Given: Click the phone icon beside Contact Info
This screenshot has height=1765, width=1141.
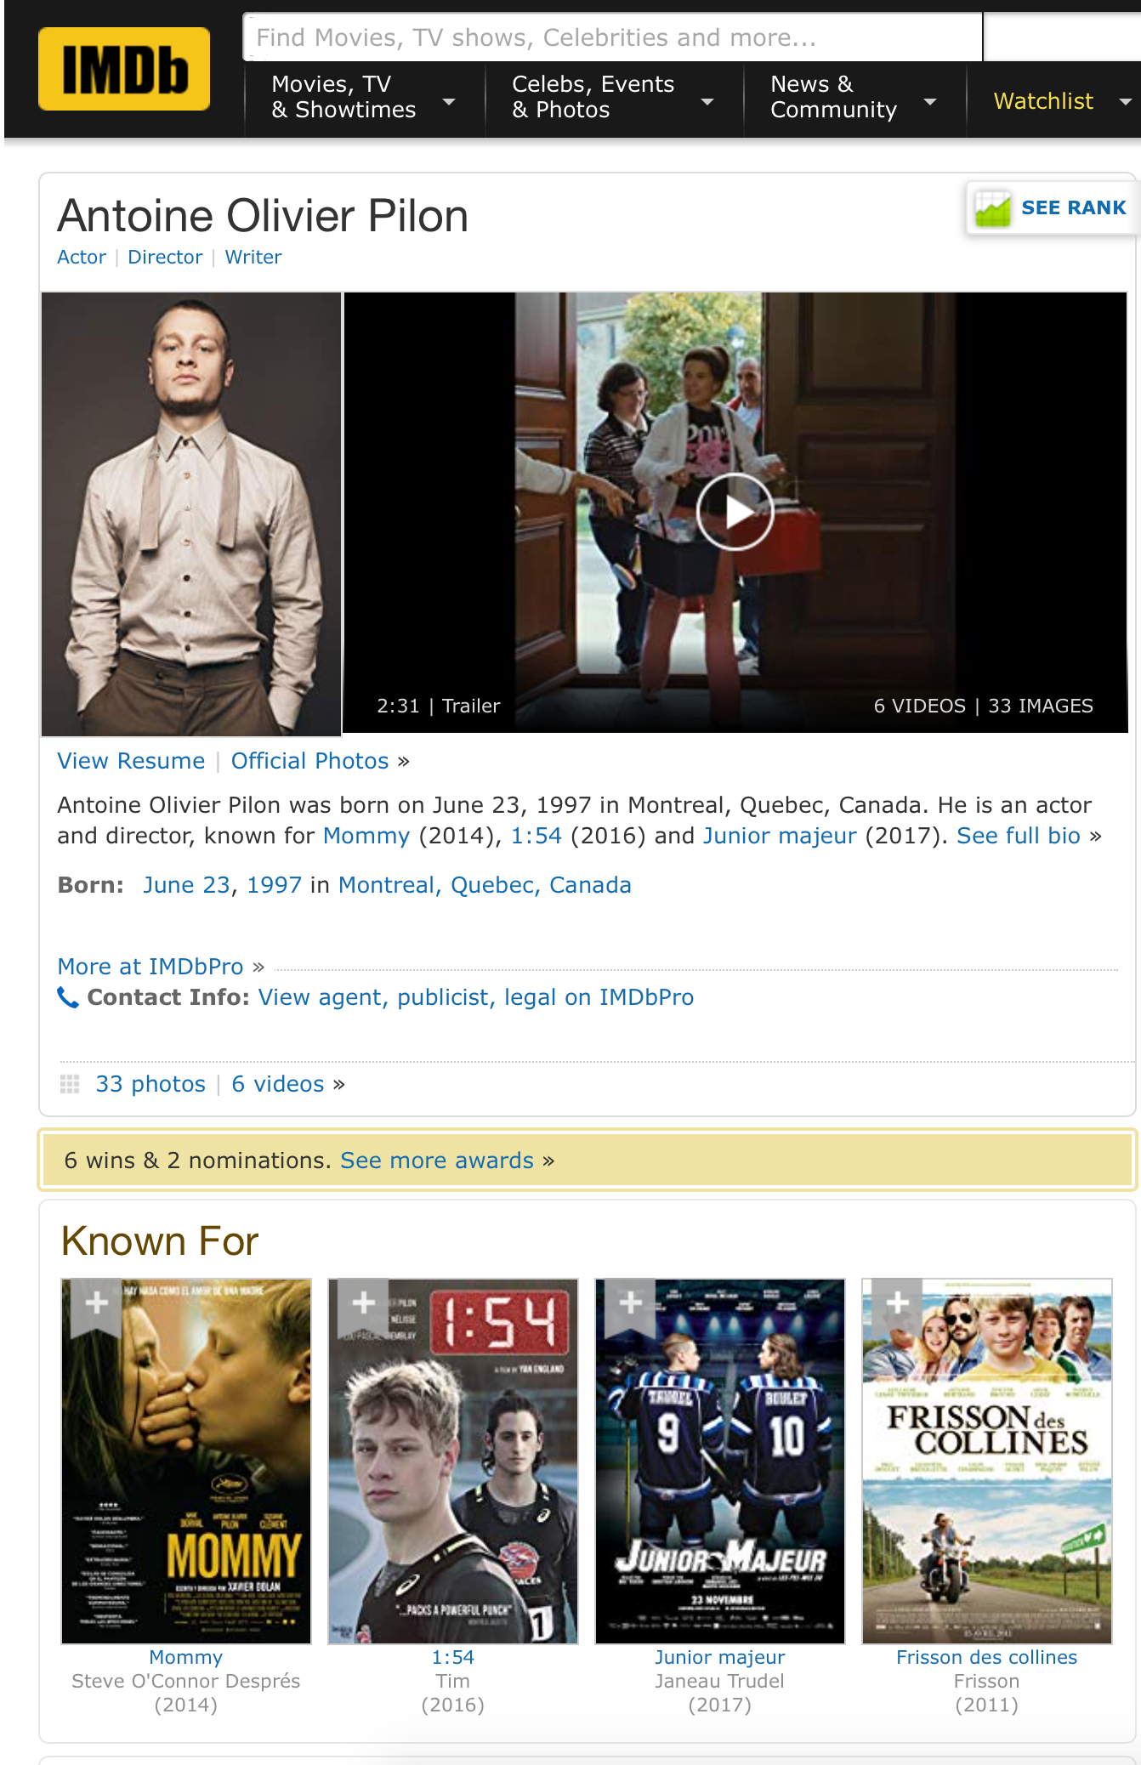Looking at the screenshot, I should (68, 996).
